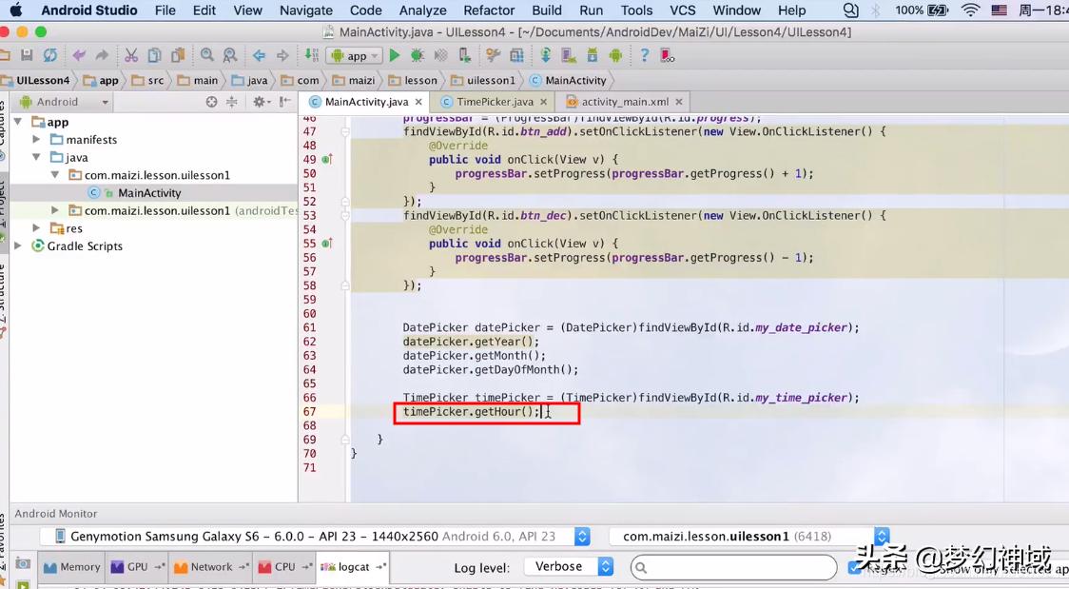Toggle the Regex checkbox in logcat

coord(854,567)
